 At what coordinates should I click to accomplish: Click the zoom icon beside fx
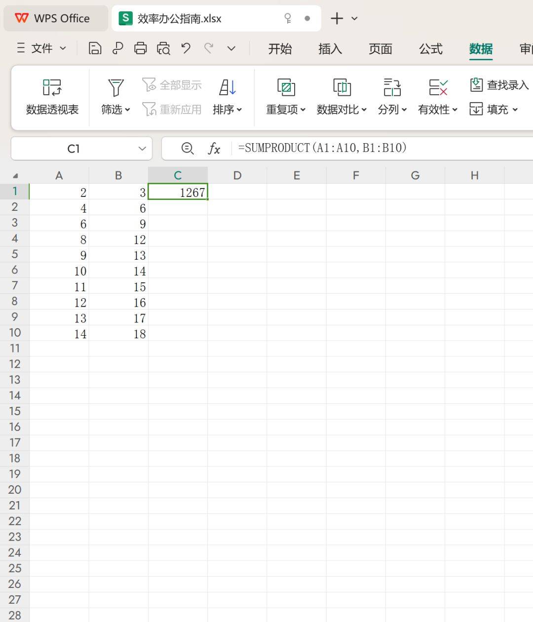point(187,148)
